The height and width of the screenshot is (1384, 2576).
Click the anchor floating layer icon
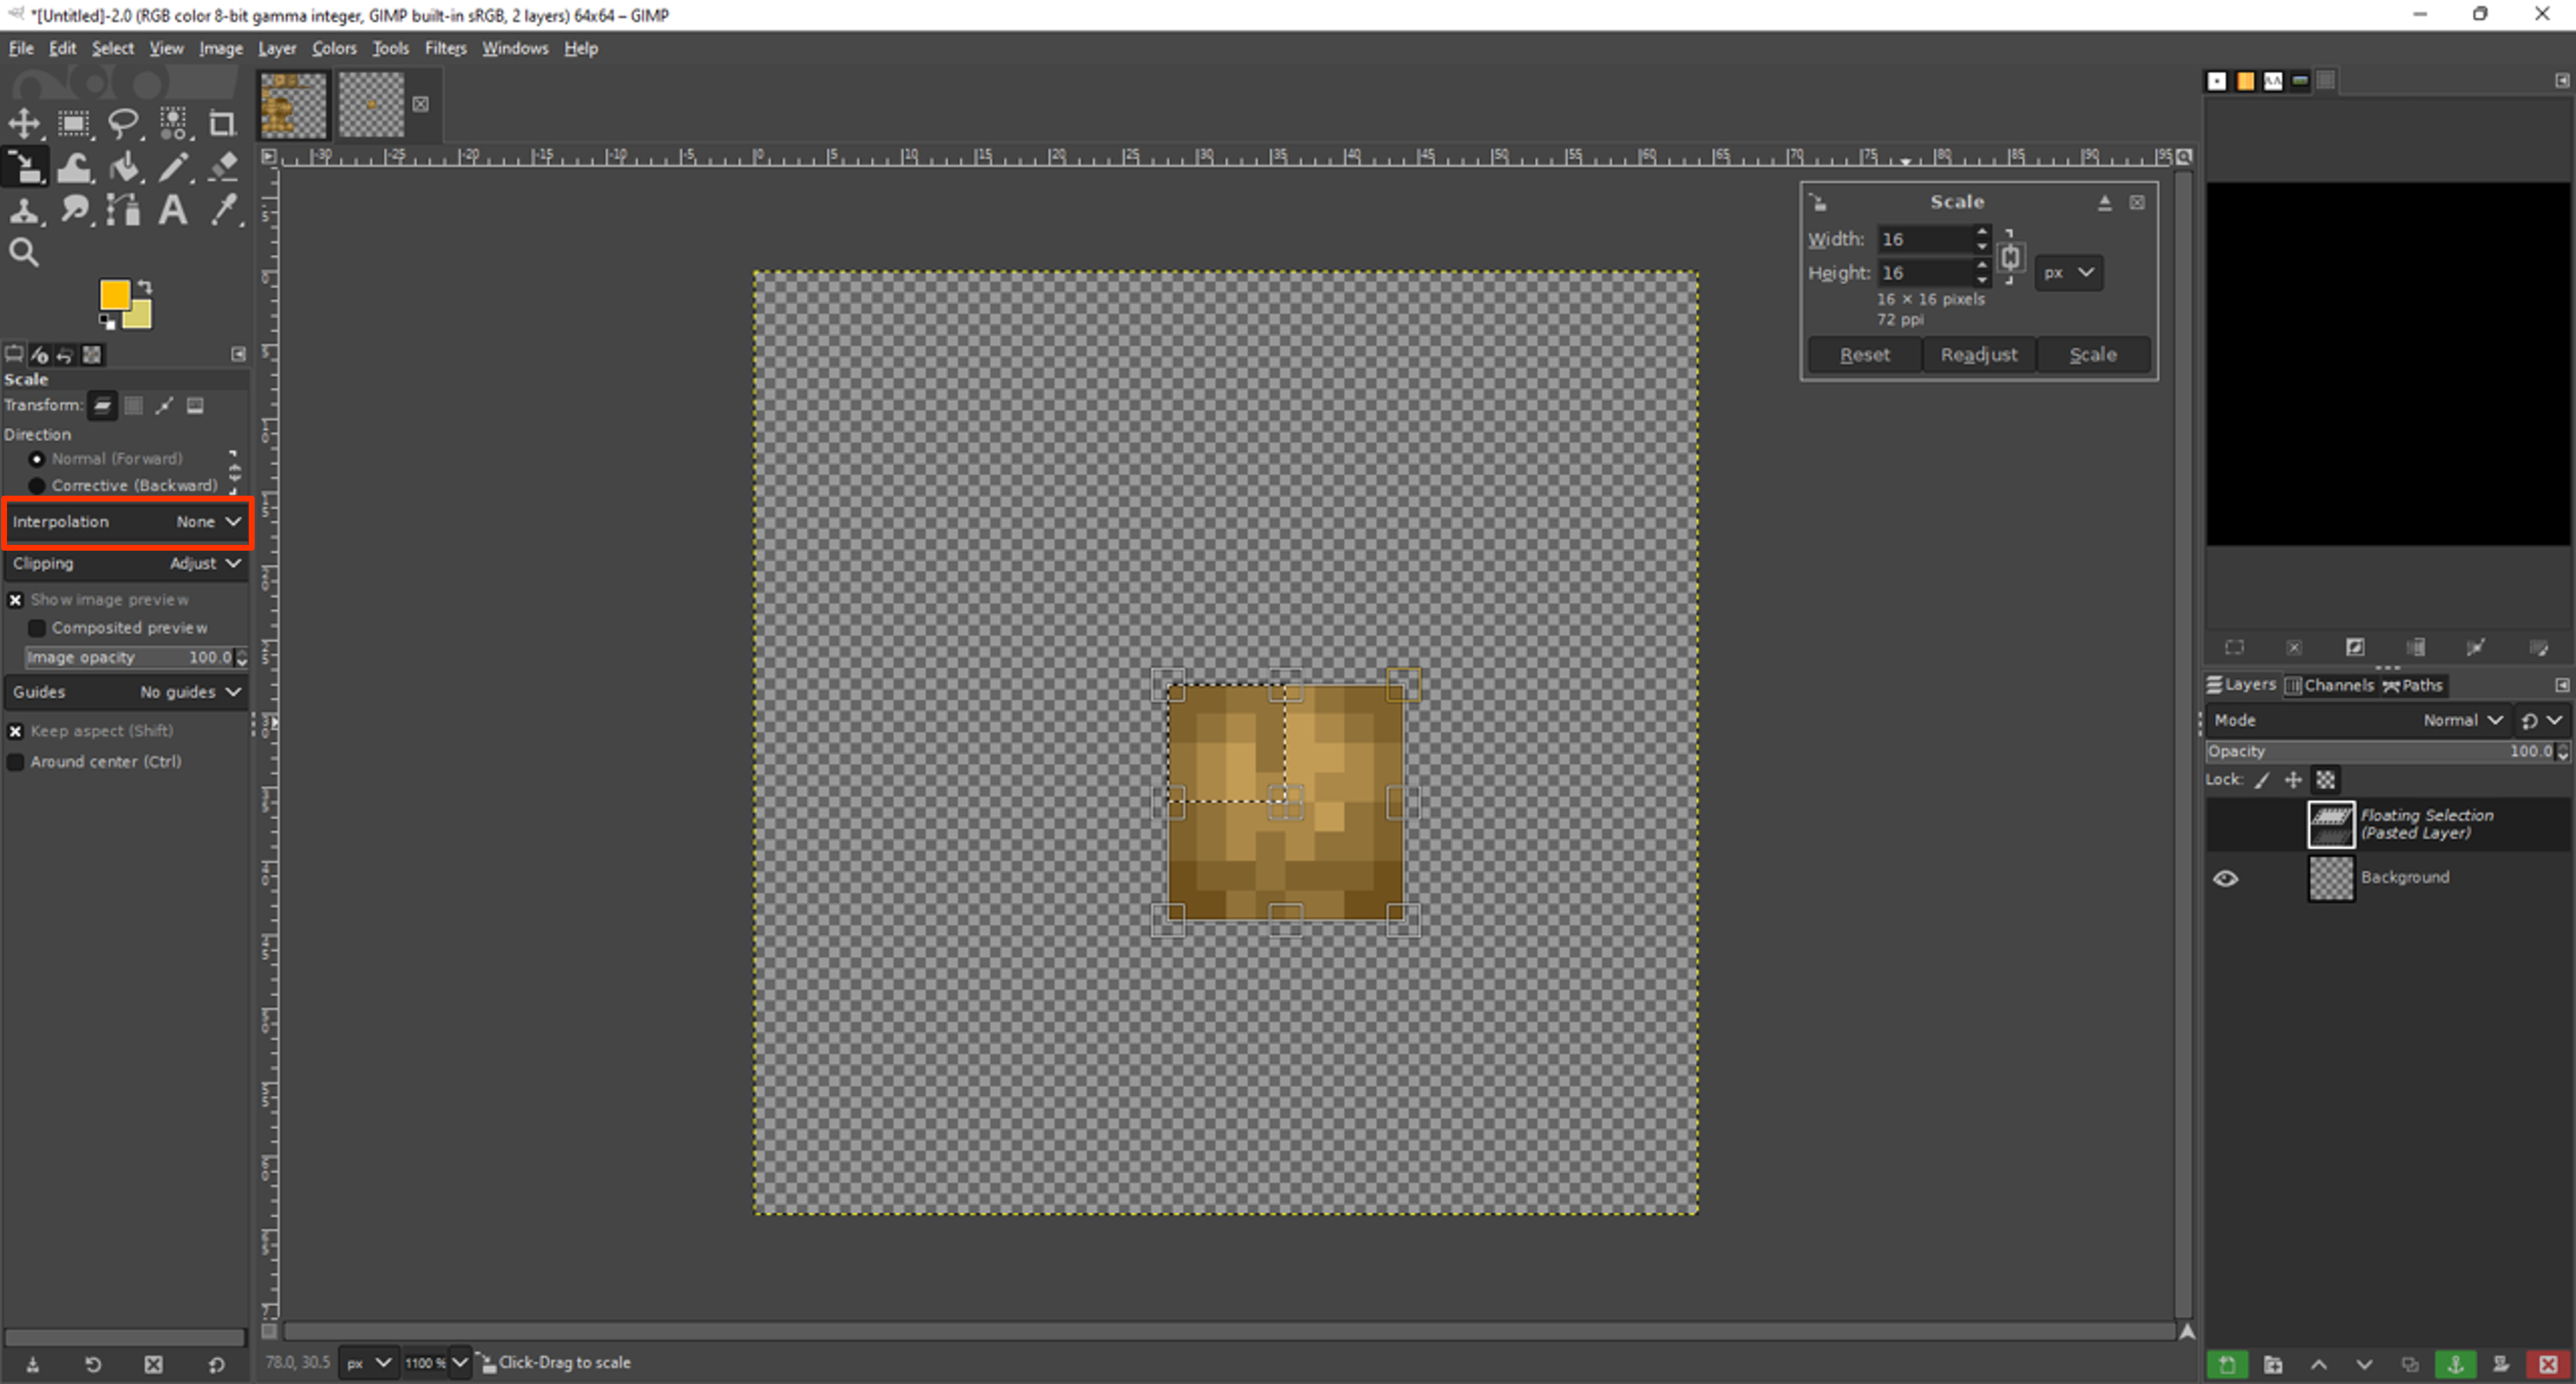(x=2455, y=1365)
